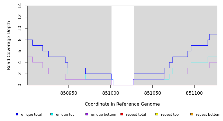Select the "unique total" legend label
Screen dimensions: 223x121
tap(31, 115)
